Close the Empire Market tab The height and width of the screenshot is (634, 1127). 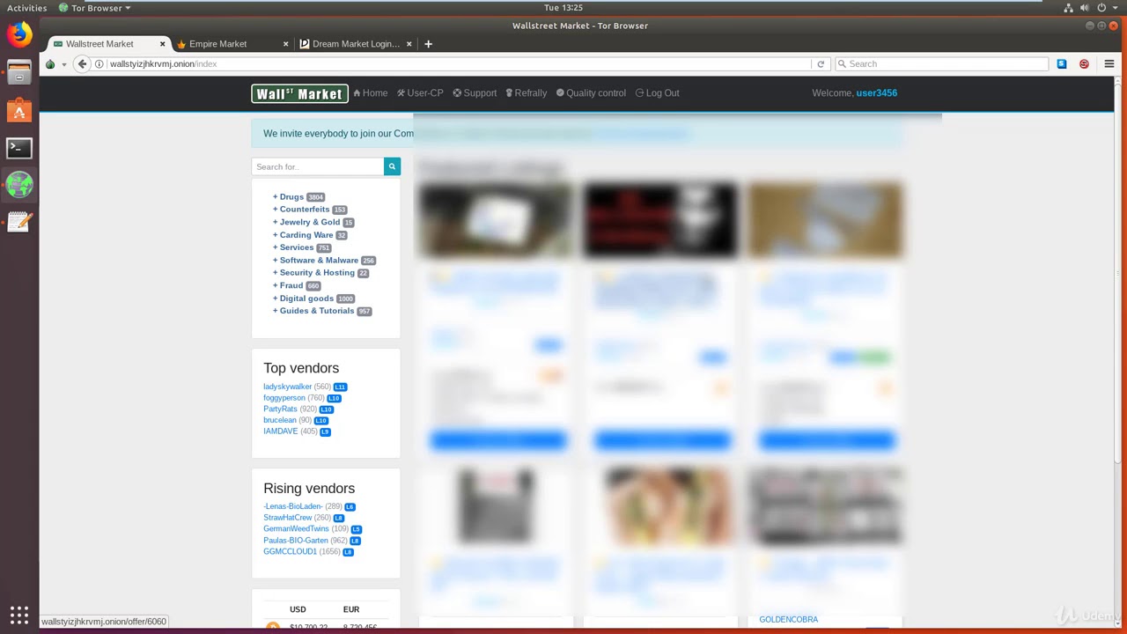(286, 44)
